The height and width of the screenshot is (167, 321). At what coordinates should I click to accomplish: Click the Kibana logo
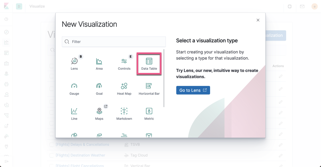(x=7, y=6)
